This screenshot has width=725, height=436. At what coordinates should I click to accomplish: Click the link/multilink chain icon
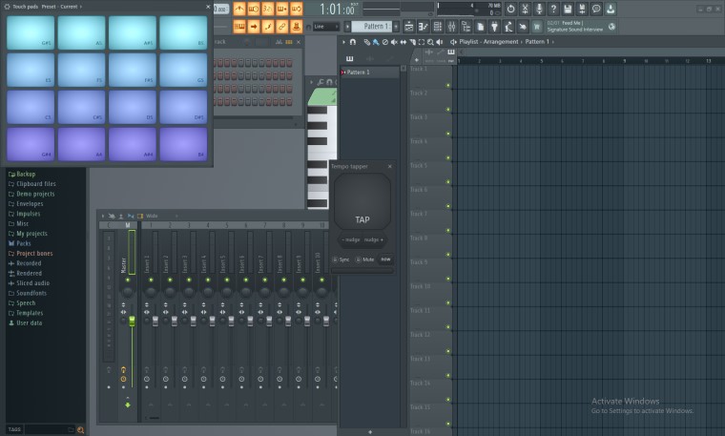pos(282,27)
